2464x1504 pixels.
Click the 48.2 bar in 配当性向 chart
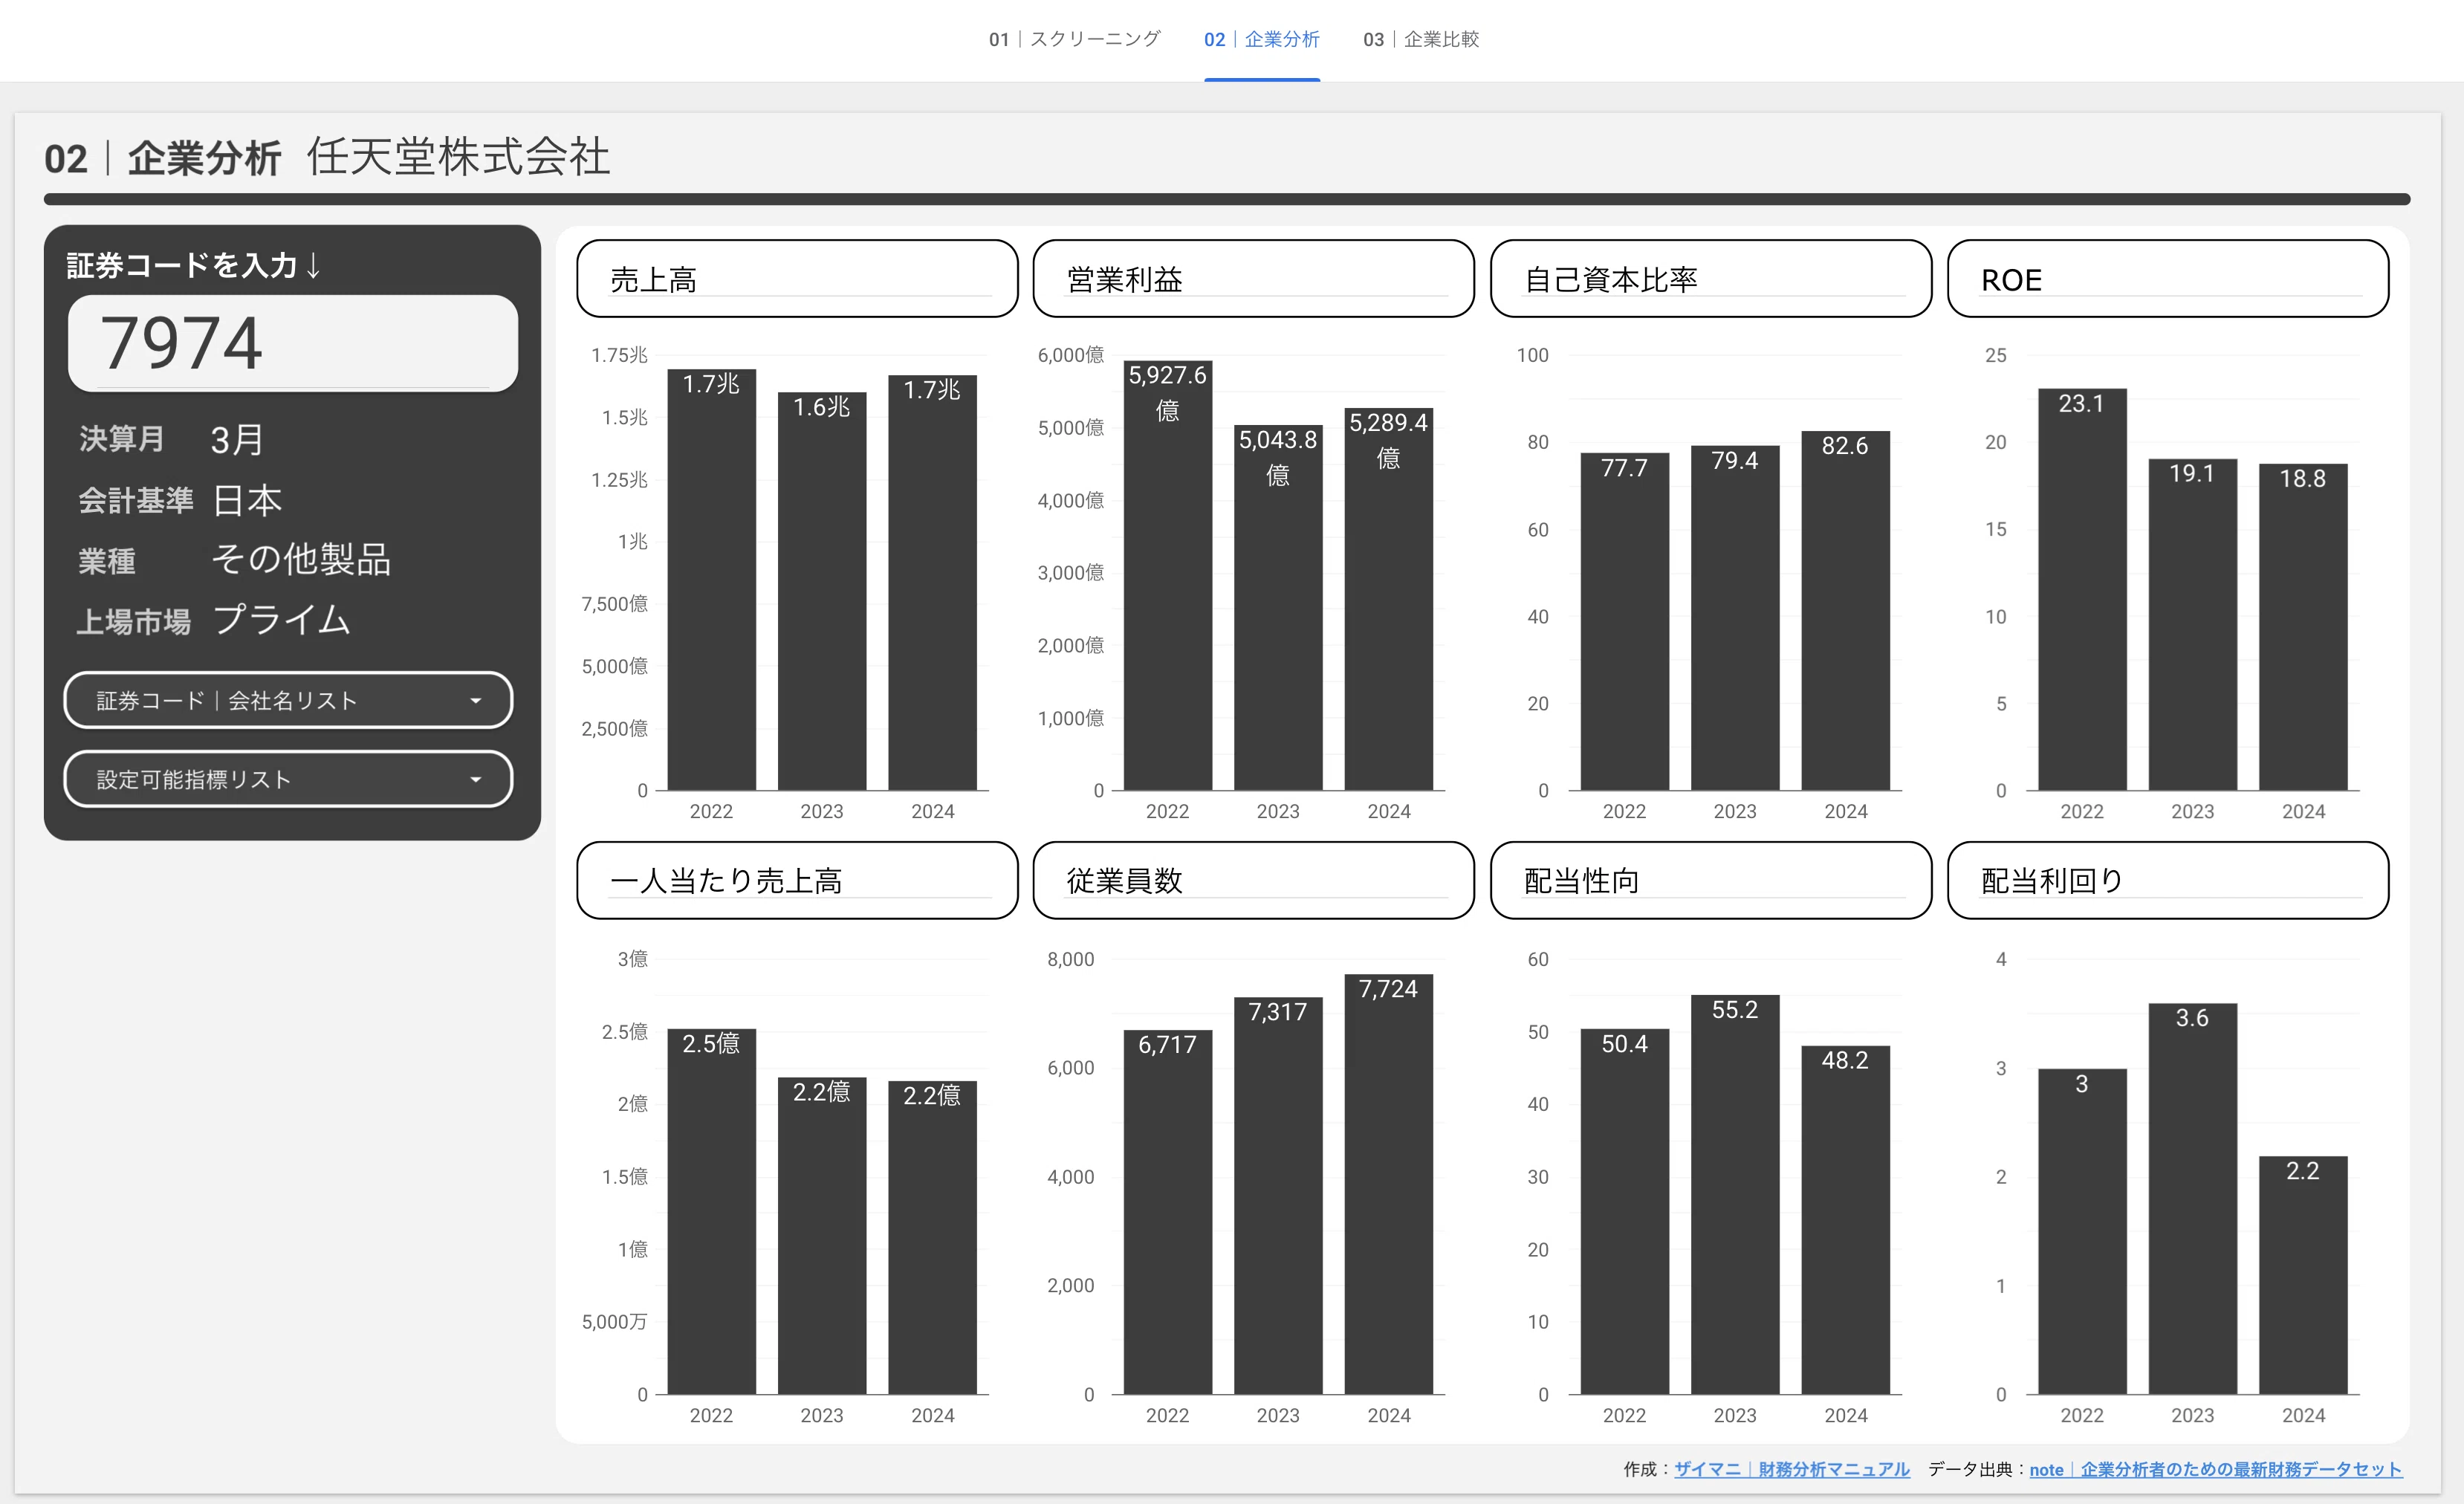[1845, 1220]
